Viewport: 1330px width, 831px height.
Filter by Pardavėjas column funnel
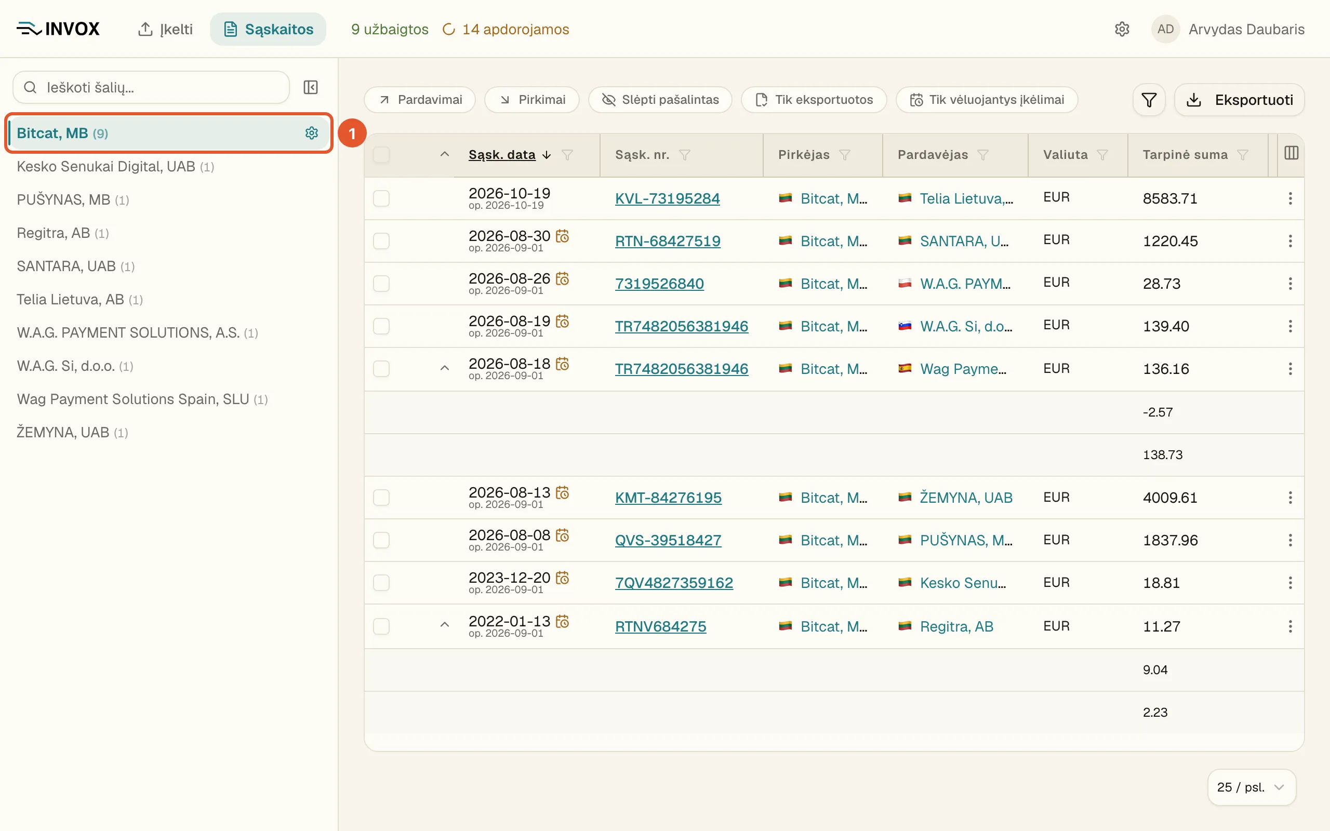click(983, 155)
